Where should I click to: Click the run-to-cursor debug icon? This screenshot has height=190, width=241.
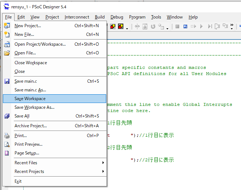point(193,26)
